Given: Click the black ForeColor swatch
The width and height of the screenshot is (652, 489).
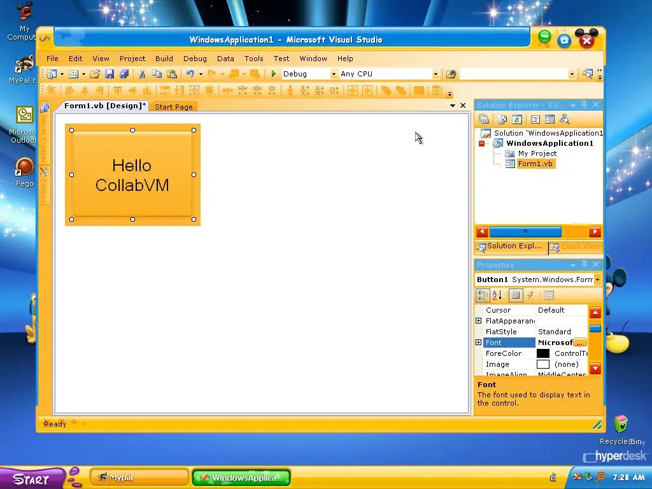Looking at the screenshot, I should point(543,353).
